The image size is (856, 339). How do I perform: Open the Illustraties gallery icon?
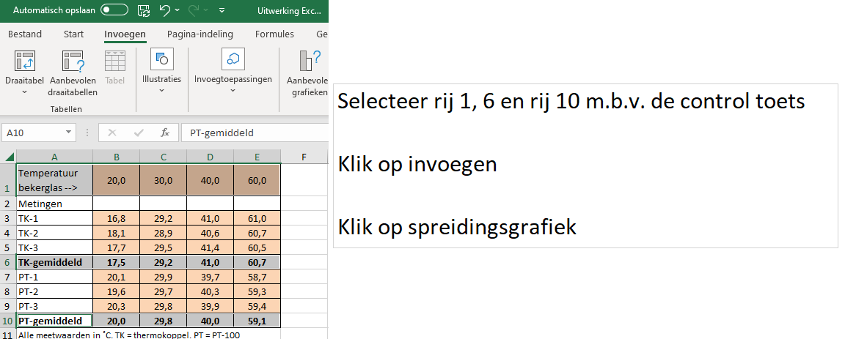161,60
